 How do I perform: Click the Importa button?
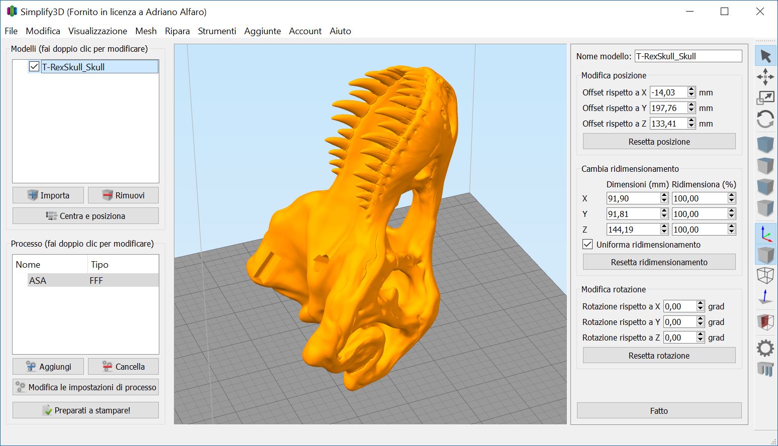[x=48, y=195]
